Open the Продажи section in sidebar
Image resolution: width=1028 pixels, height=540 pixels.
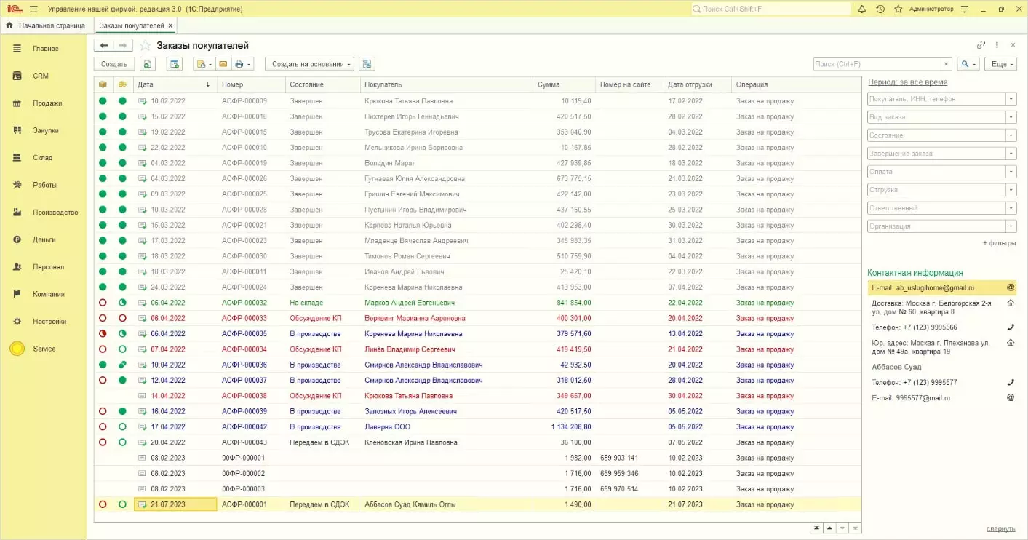tap(47, 103)
